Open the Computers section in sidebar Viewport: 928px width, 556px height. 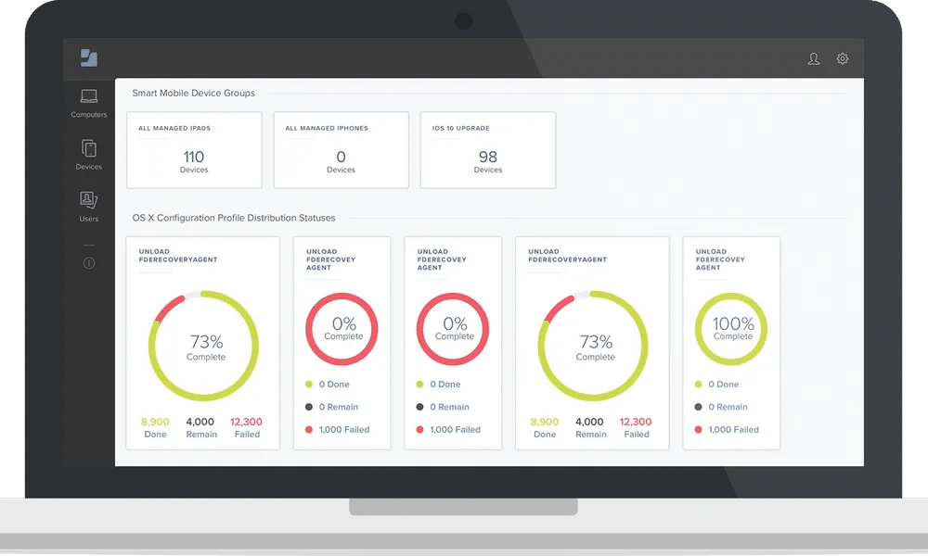pos(88,105)
